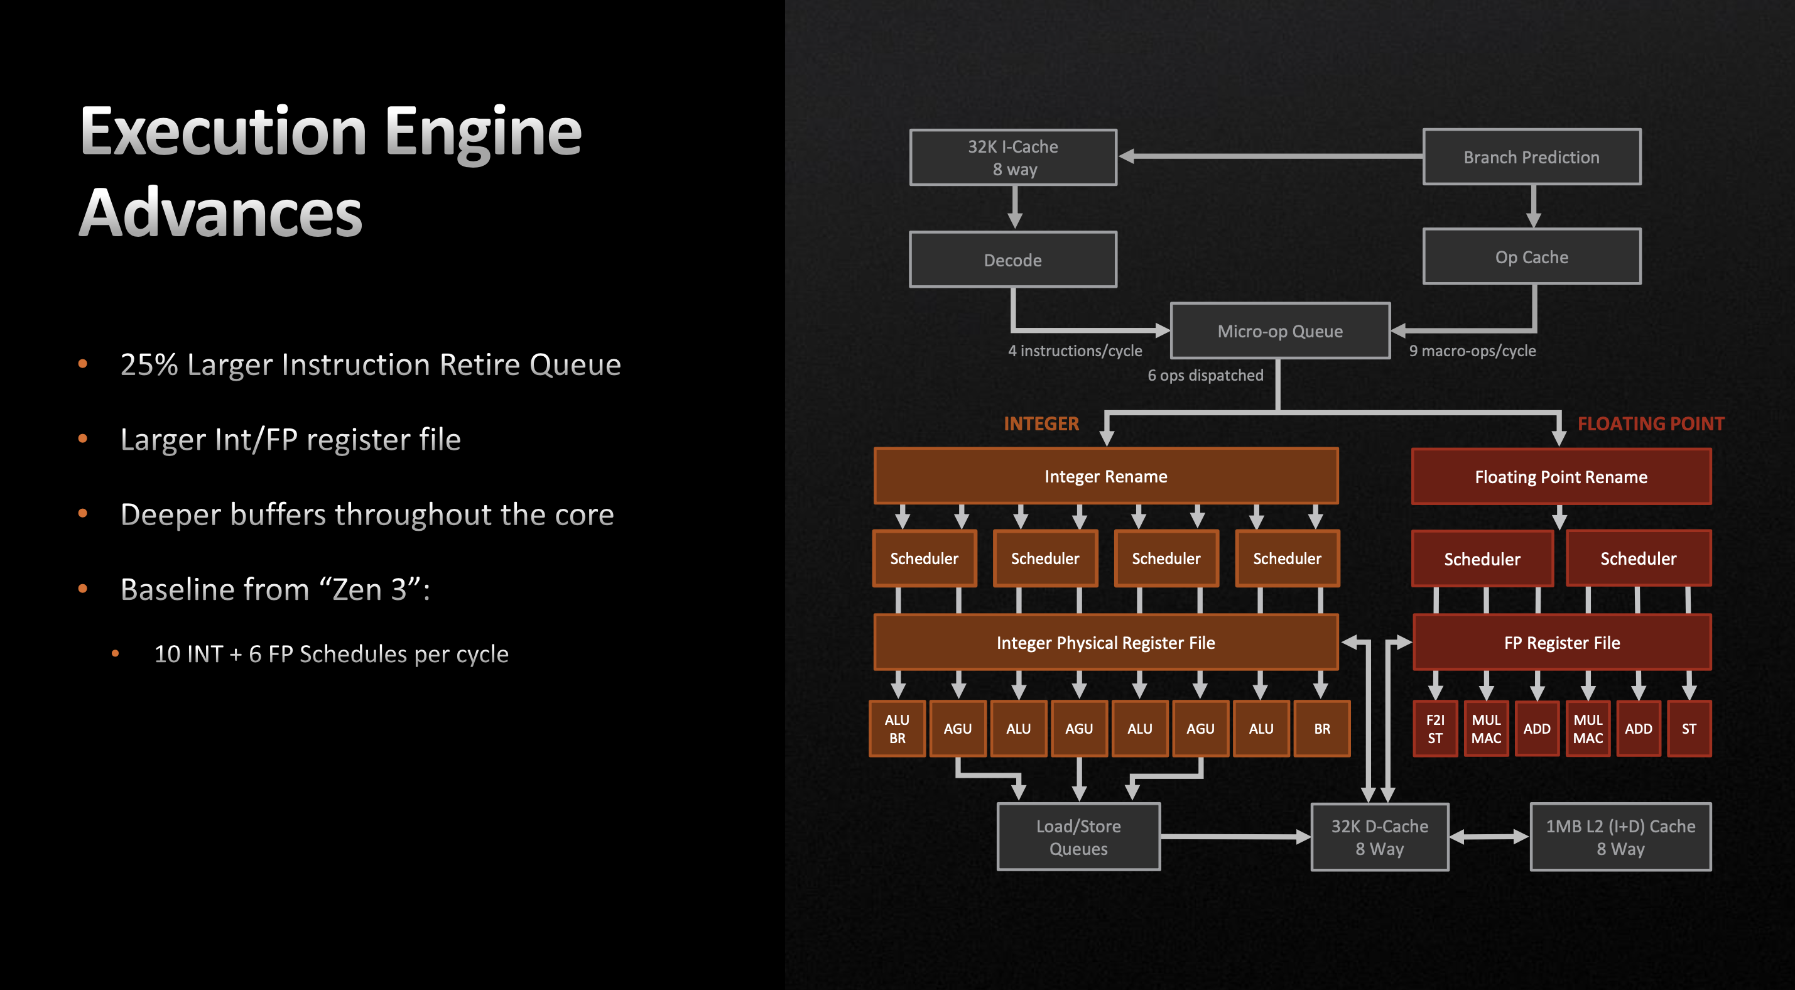Select the F2I ST unit
The width and height of the screenshot is (1795, 990).
pyautogui.click(x=1434, y=729)
